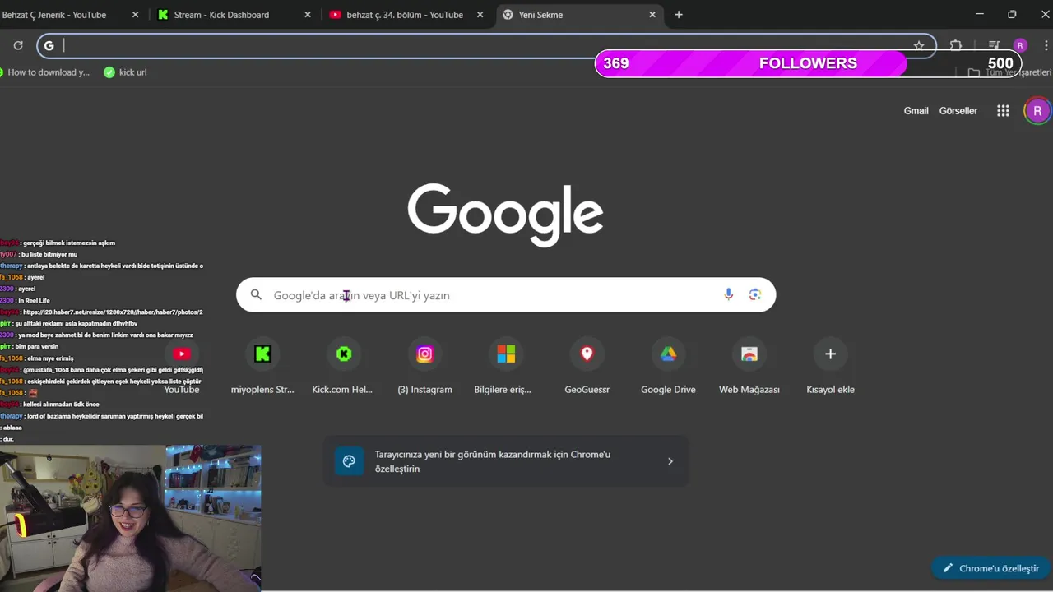Open the Gmail link
1053x592 pixels.
tap(916, 111)
